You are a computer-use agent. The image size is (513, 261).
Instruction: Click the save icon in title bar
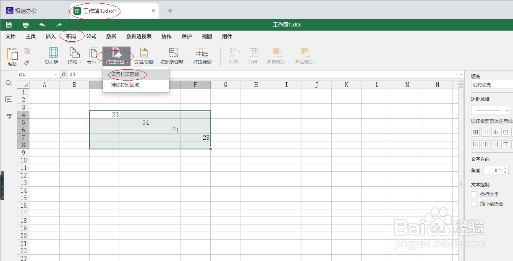click(x=8, y=25)
